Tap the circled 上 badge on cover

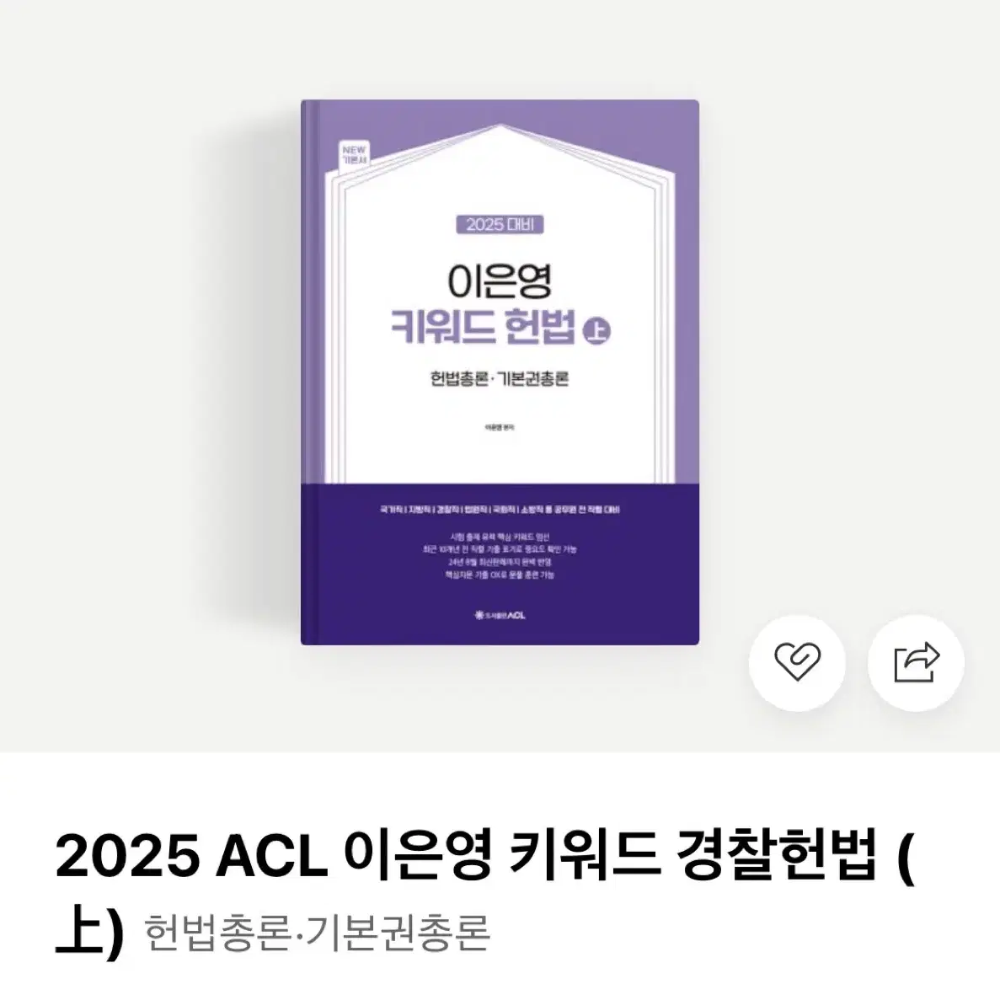(597, 331)
